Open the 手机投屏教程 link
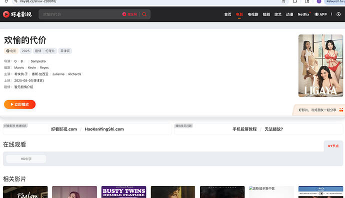 (x=244, y=129)
